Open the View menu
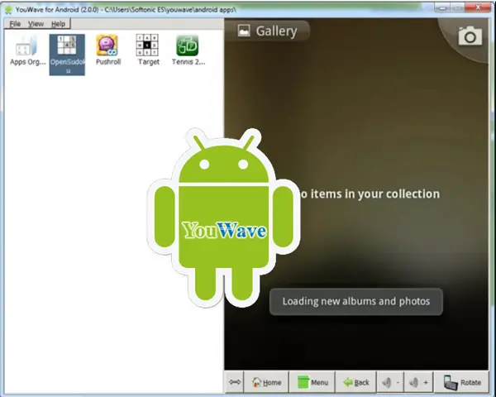Screen dimensions: 496x397 (36, 24)
